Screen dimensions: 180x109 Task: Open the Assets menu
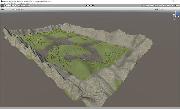tap(8, 3)
